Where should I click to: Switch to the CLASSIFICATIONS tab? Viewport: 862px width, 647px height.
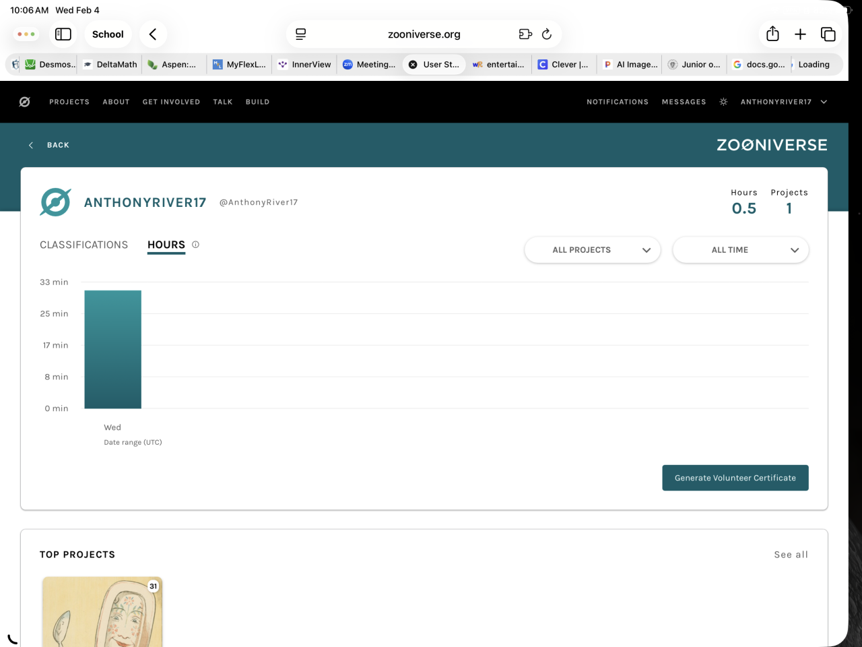[84, 245]
